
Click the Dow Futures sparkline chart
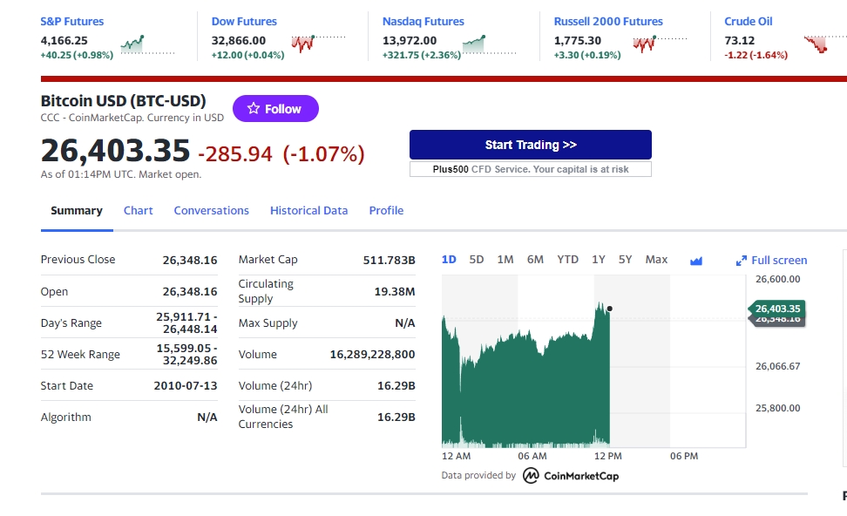[318, 44]
